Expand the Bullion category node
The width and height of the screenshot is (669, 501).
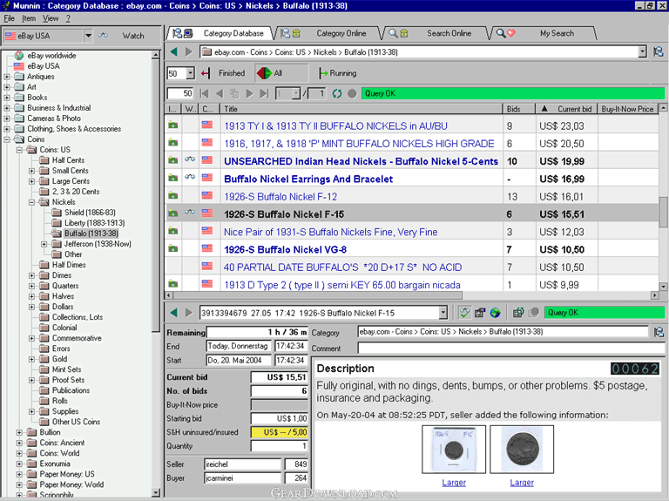pyautogui.click(x=19, y=432)
